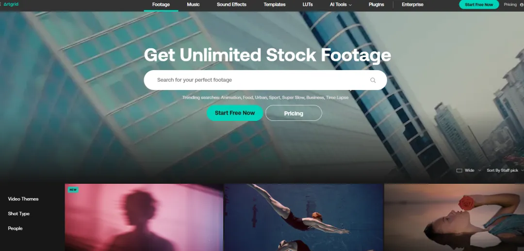The height and width of the screenshot is (251, 524).
Task: Open the Video Themes filter
Action: click(23, 199)
